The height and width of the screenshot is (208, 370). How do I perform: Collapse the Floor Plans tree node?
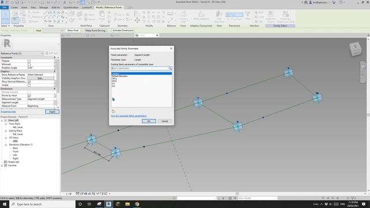click(6, 124)
